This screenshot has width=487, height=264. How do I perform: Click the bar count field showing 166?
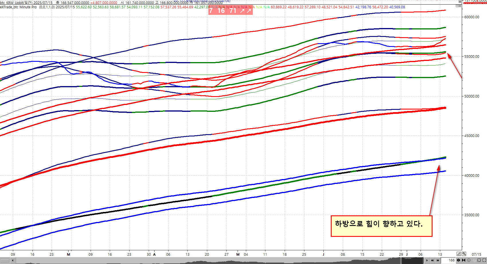coord(449,260)
